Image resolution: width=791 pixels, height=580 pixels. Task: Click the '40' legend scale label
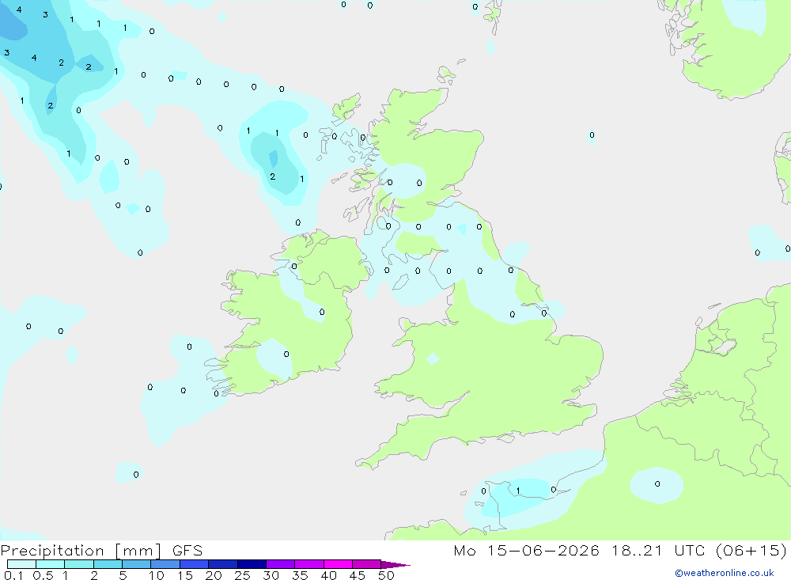(x=328, y=575)
